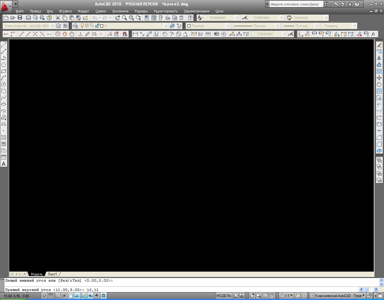This screenshot has height=300, width=384.
Task: Open the workspace Классический AutoCAD dropdown
Action: (x=52, y=26)
